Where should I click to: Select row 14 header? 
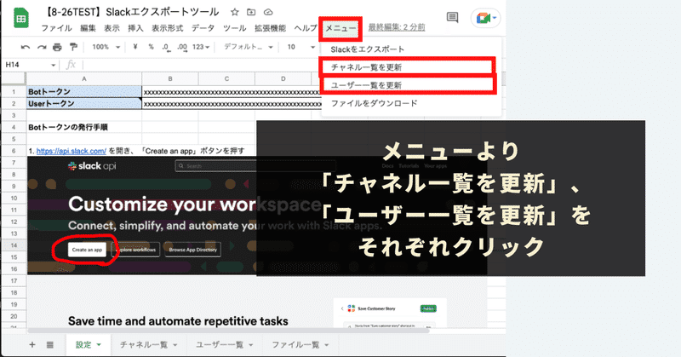tap(14, 245)
